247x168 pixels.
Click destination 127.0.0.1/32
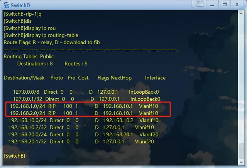coord(27,99)
